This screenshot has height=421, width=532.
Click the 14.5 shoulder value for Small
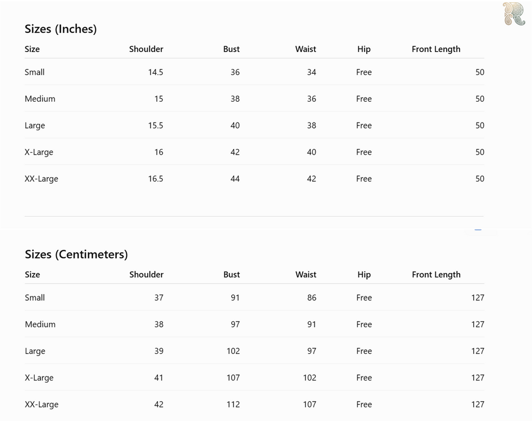point(155,72)
